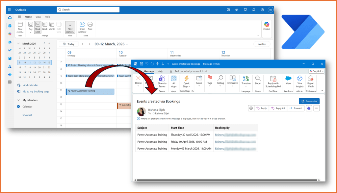Open the app launcher grid icon
The width and height of the screenshot is (337, 193).
coord(10,10)
